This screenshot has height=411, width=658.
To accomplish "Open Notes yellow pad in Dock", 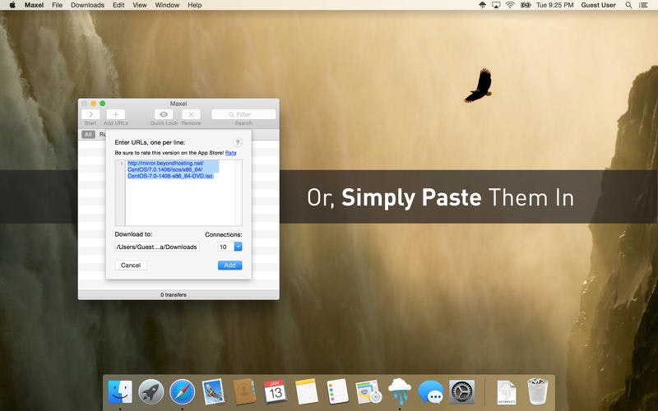I will [x=306, y=392].
